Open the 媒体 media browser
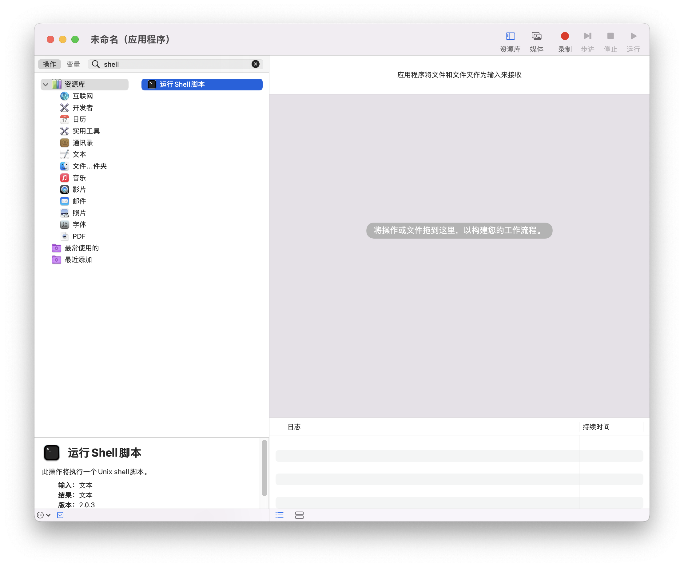 (536, 36)
